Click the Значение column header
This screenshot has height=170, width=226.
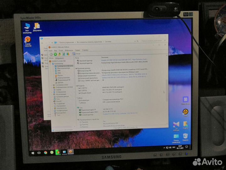click(105, 57)
